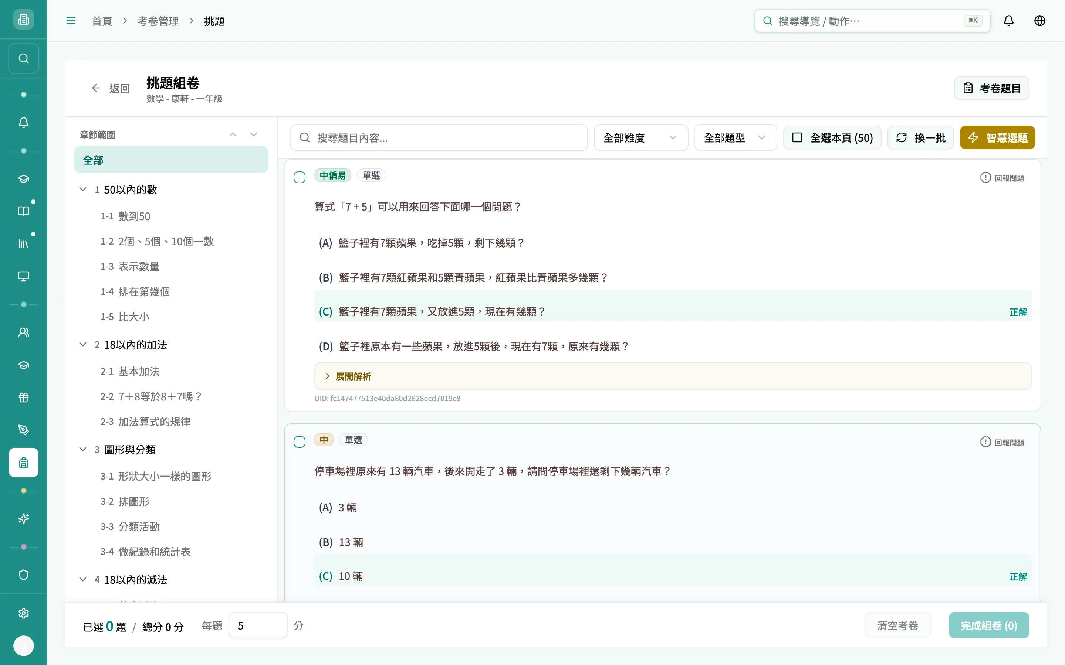Collapse all chapters with up chevron
Viewport: 1065px width, 665px height.
[x=233, y=134]
